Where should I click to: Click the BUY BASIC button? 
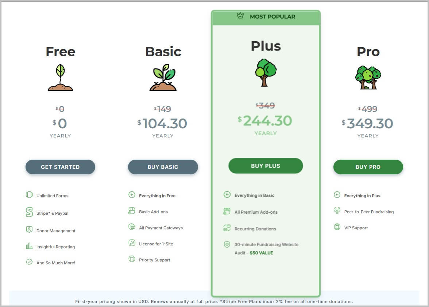[x=163, y=167]
